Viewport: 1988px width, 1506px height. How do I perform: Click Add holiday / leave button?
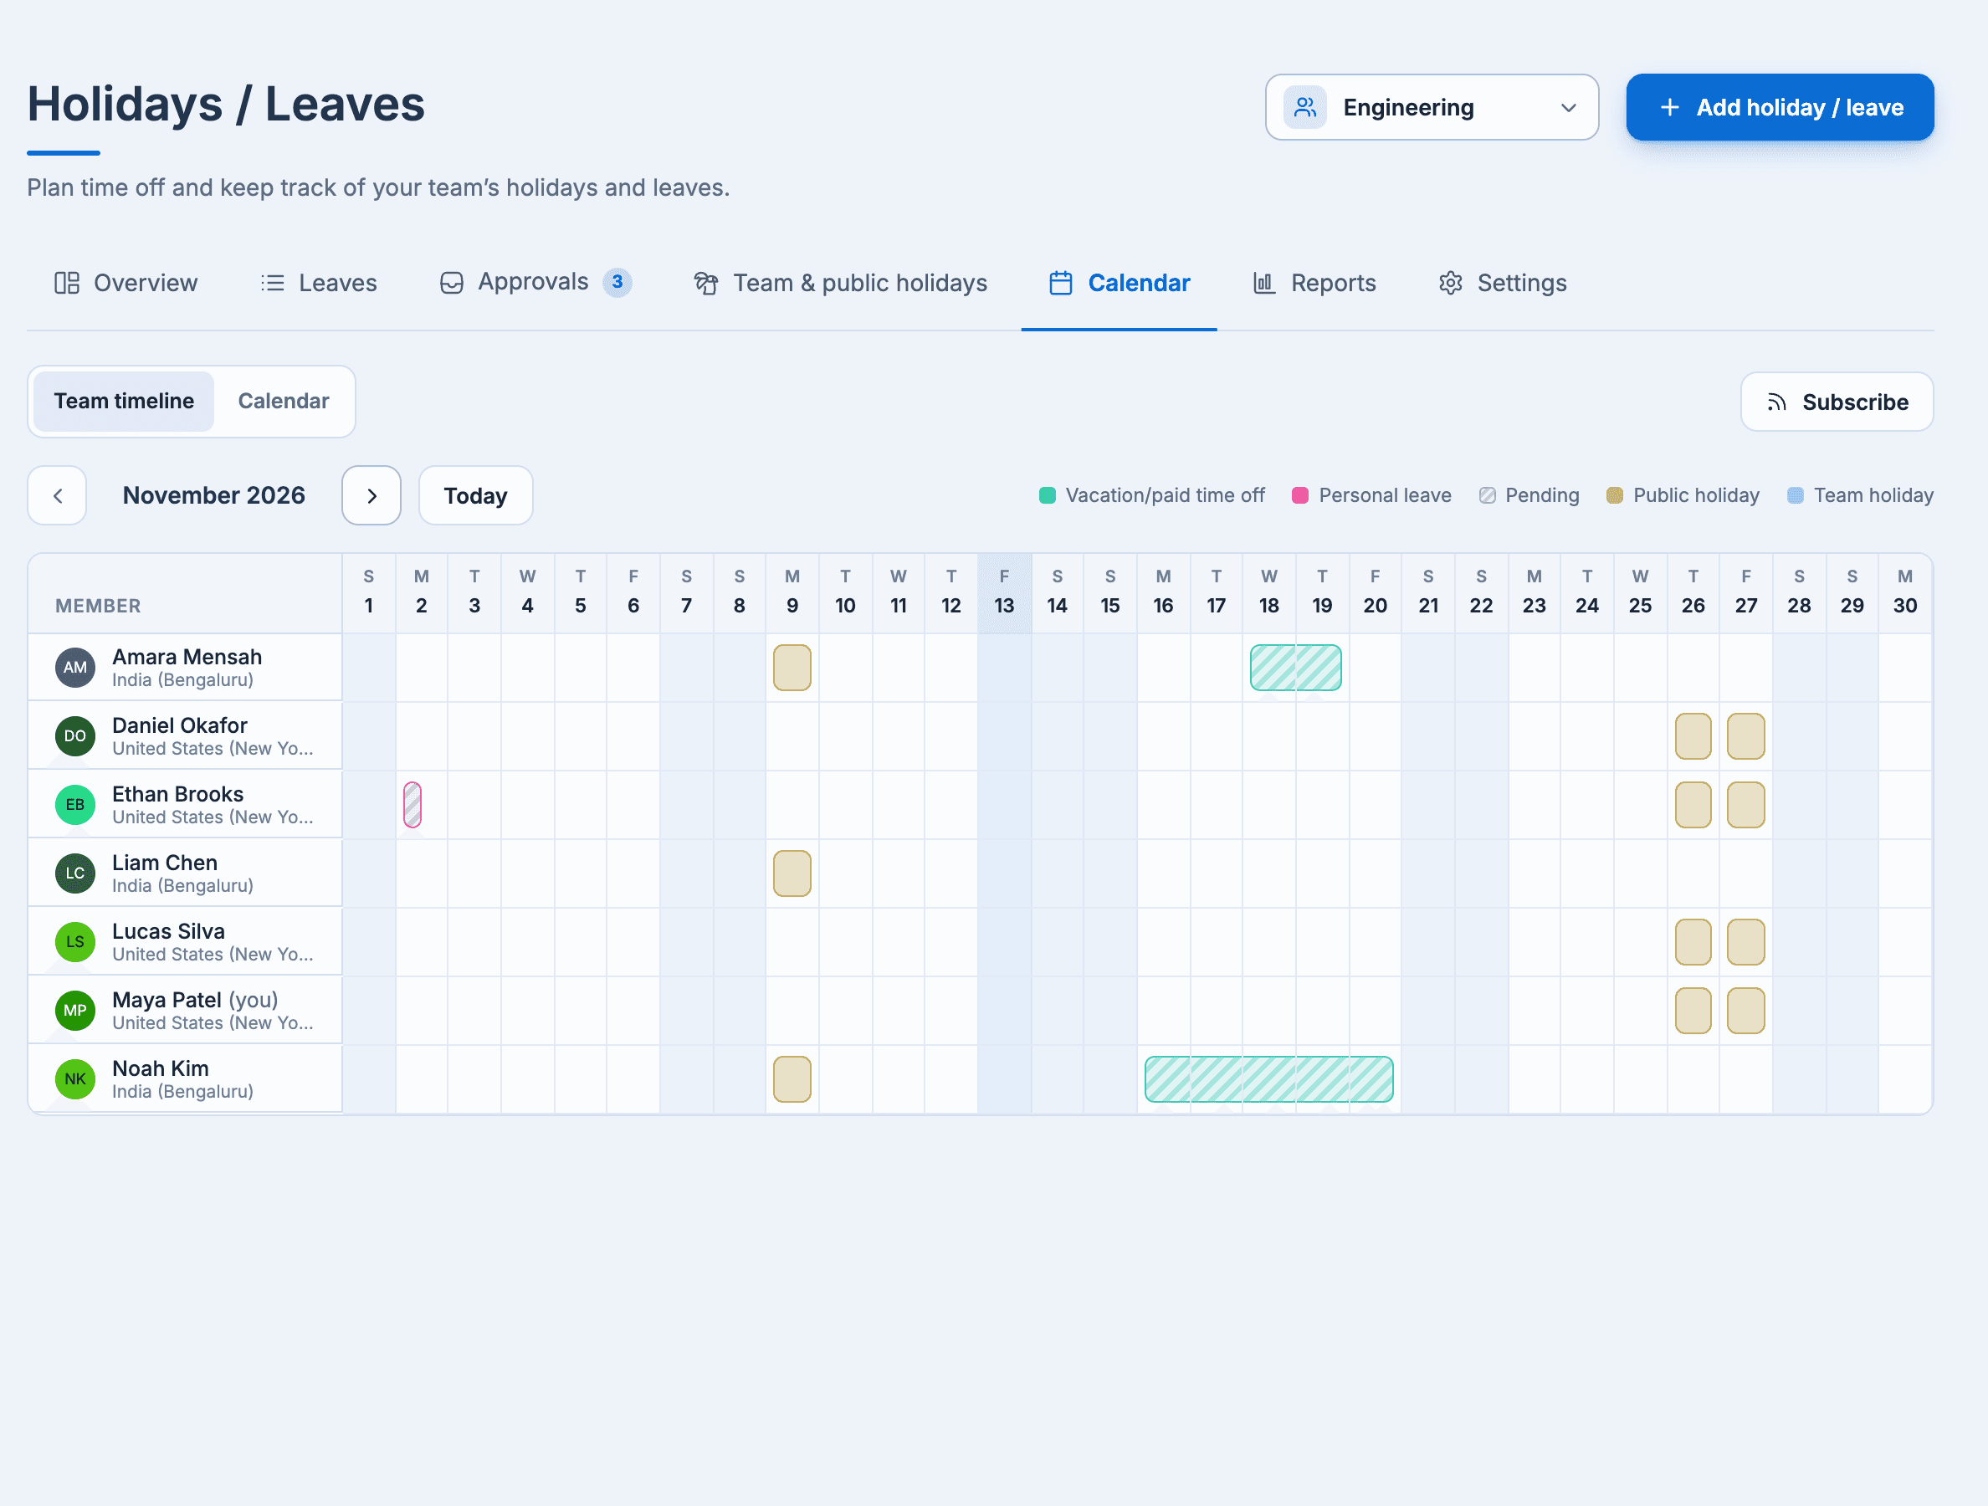pos(1780,107)
